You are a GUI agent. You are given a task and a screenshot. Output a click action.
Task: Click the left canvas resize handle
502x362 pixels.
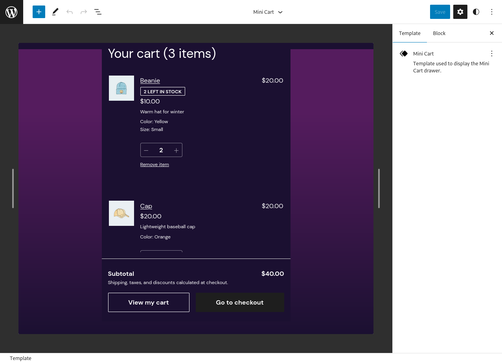click(x=13, y=188)
